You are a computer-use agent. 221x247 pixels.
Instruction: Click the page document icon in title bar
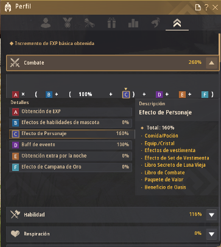[198, 7]
